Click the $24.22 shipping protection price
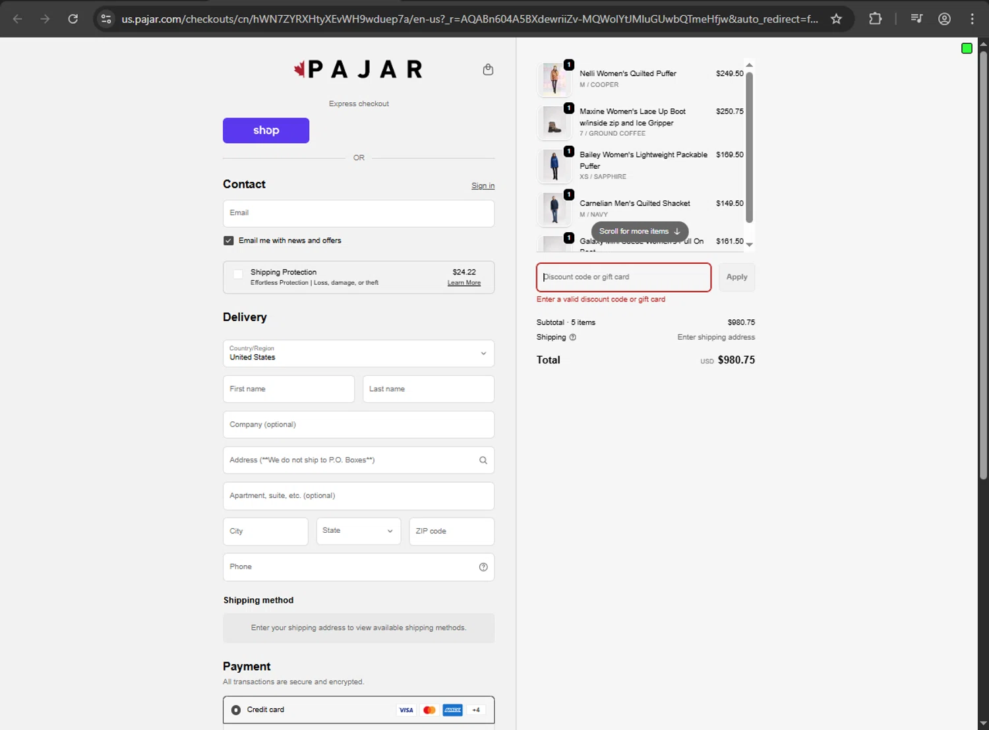989x730 pixels. coord(464,272)
